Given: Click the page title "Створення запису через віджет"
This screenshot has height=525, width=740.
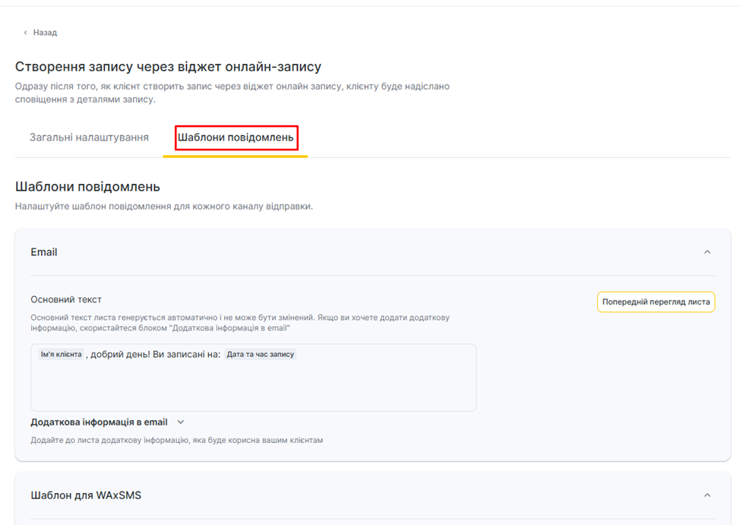Looking at the screenshot, I should (168, 67).
